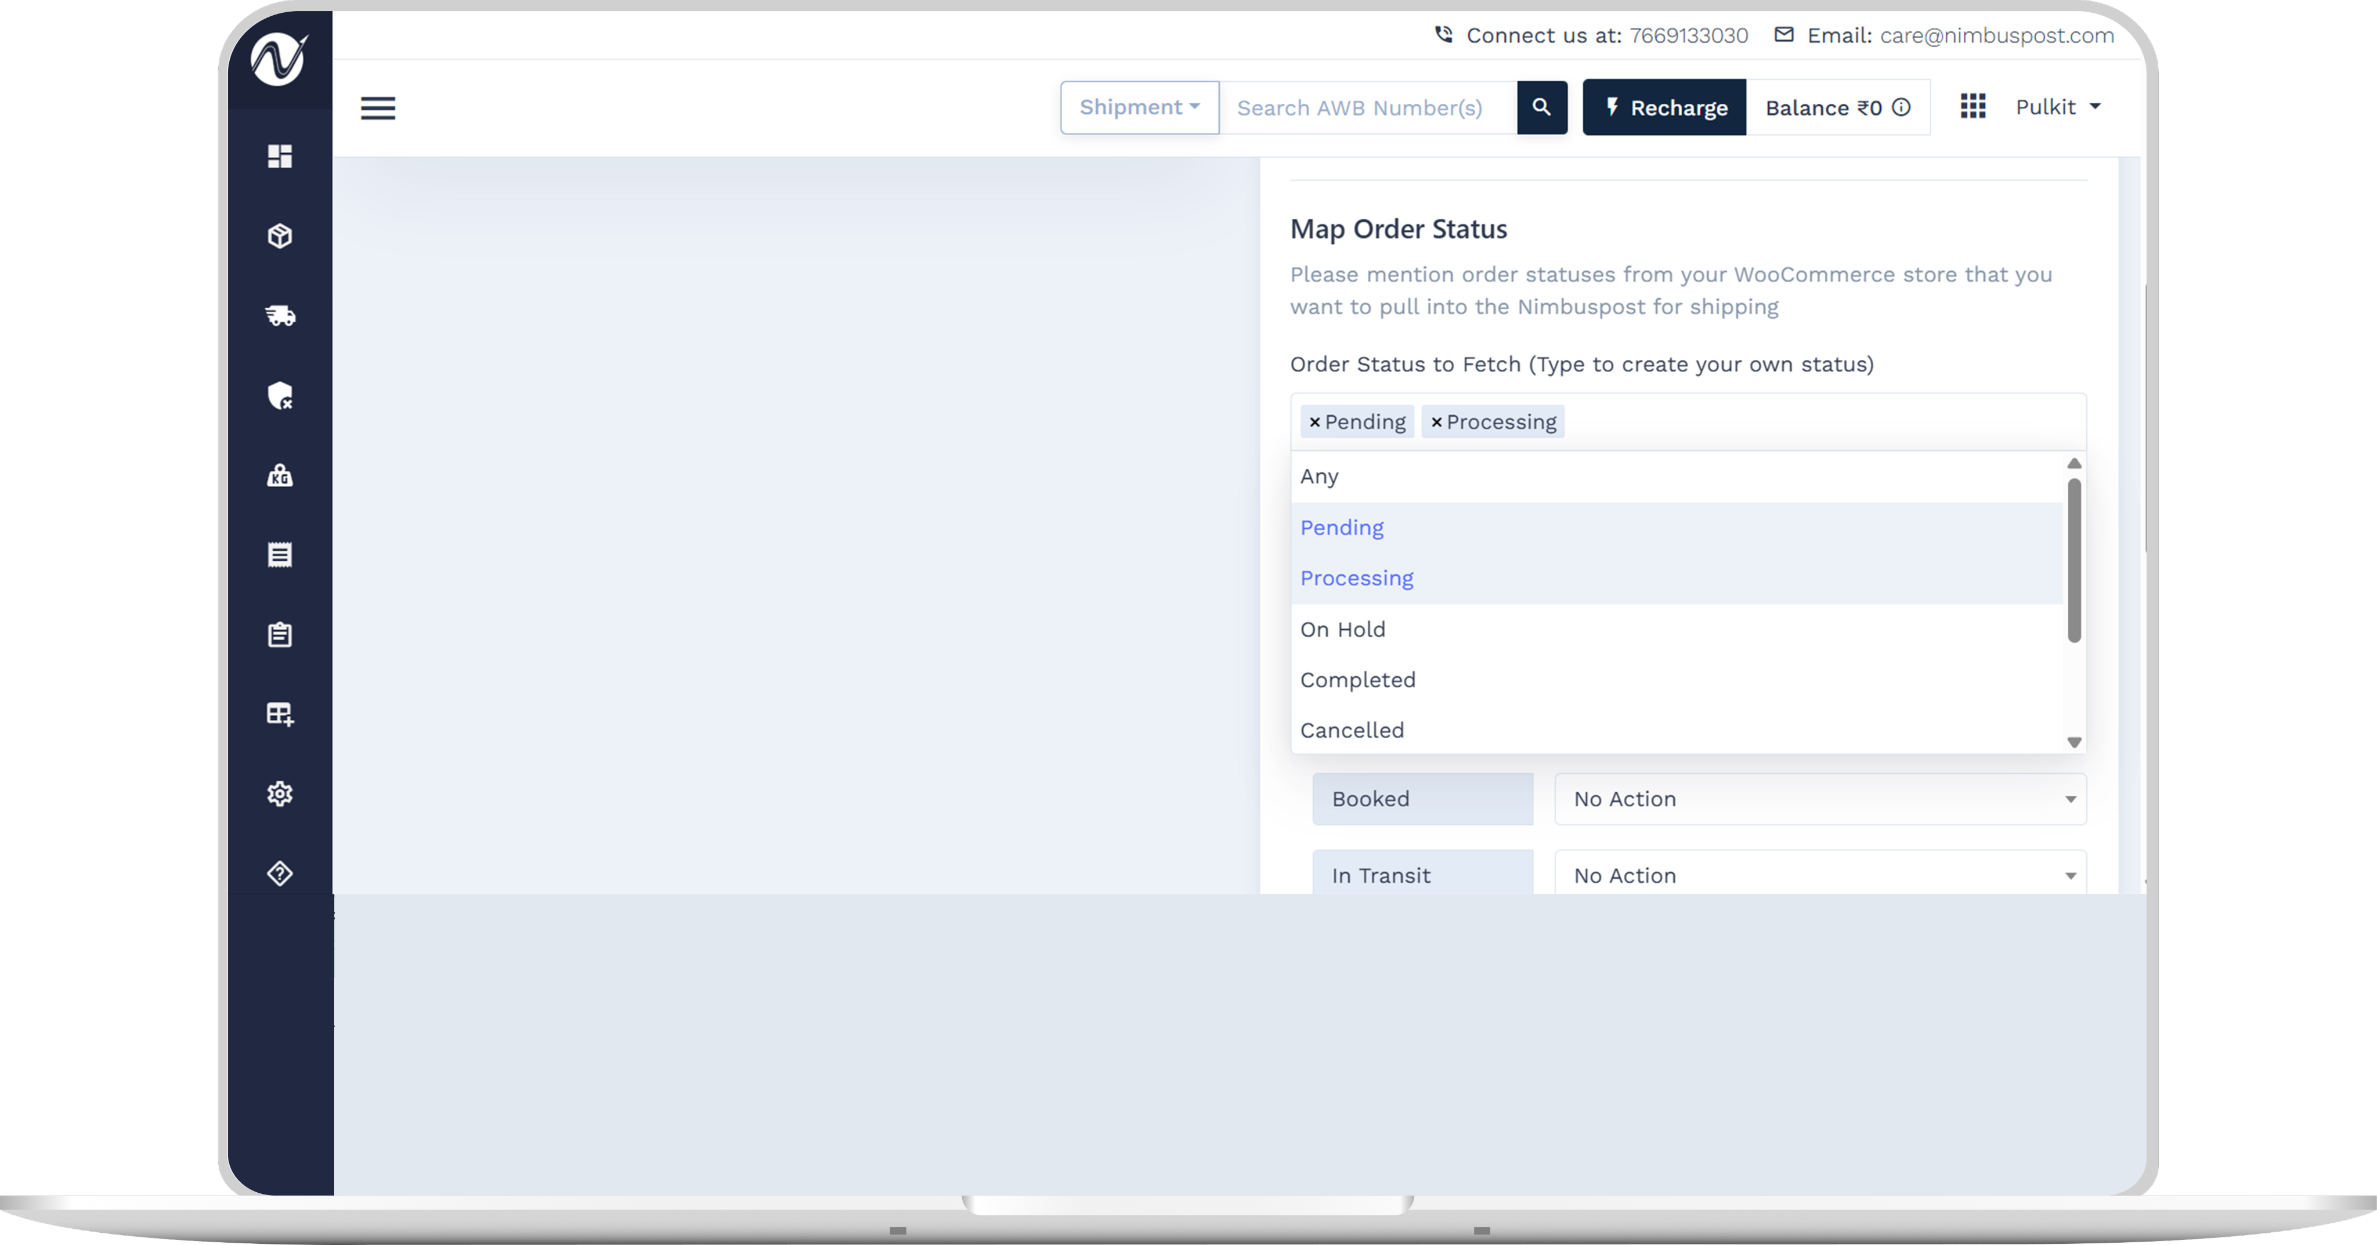This screenshot has width=2377, height=1245.
Task: Click the care@nimbuspost.com email link
Action: [x=1997, y=35]
